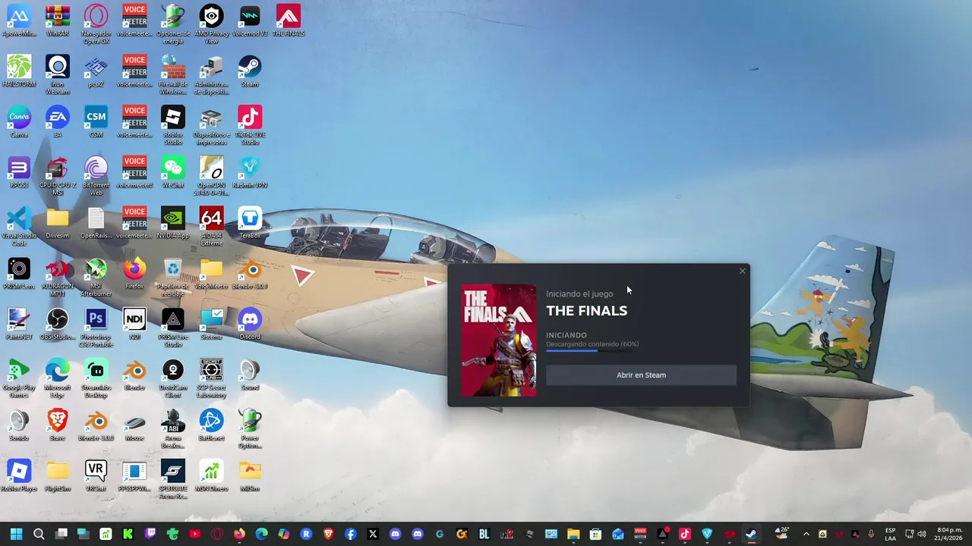Select the Discord desktop icon
972x546 pixels.
pyautogui.click(x=250, y=325)
